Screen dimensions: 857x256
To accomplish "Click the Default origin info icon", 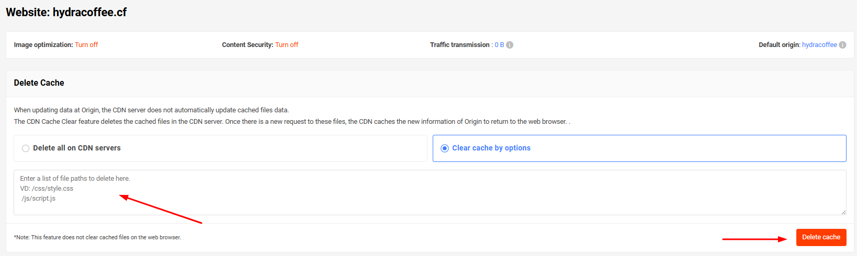I will point(842,45).
